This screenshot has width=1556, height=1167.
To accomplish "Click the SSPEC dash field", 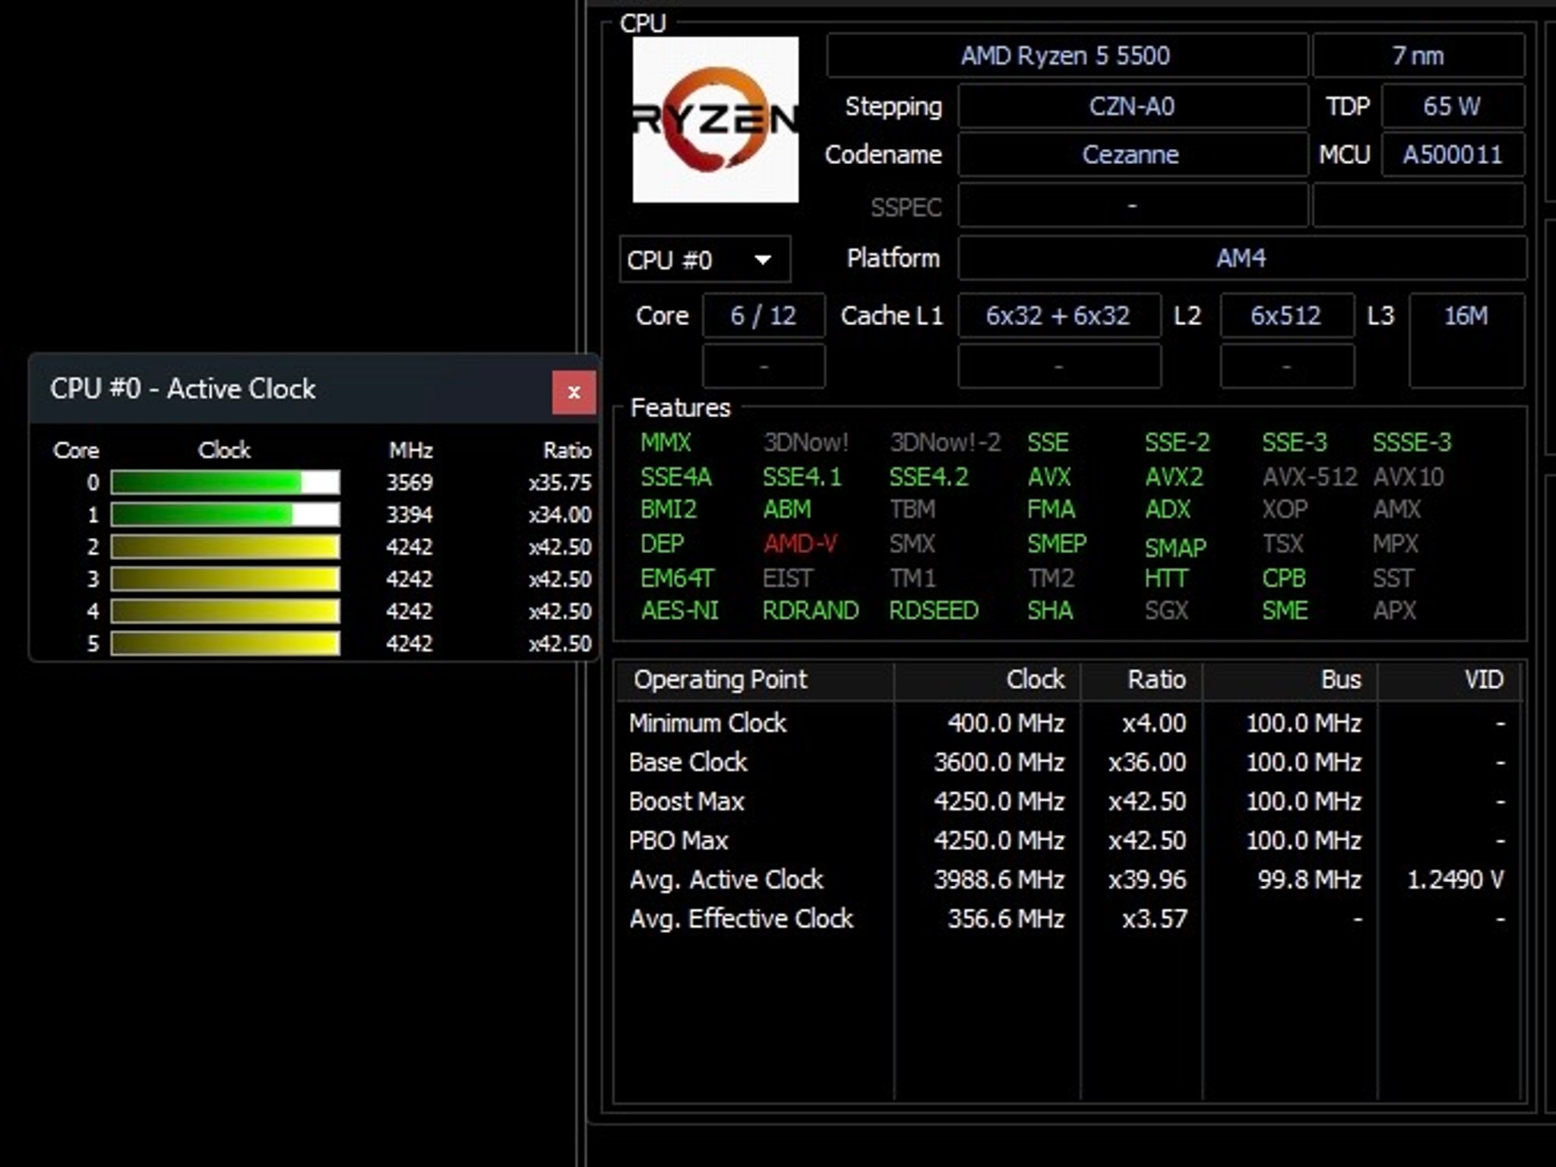I will tap(1132, 206).
